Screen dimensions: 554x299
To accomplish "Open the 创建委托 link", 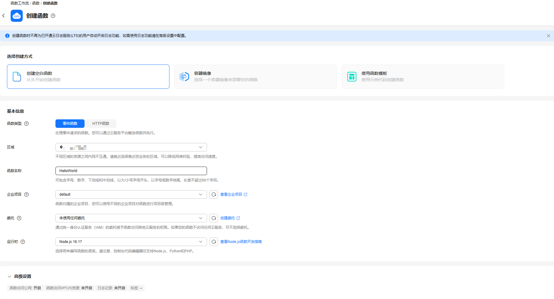I will (228, 218).
